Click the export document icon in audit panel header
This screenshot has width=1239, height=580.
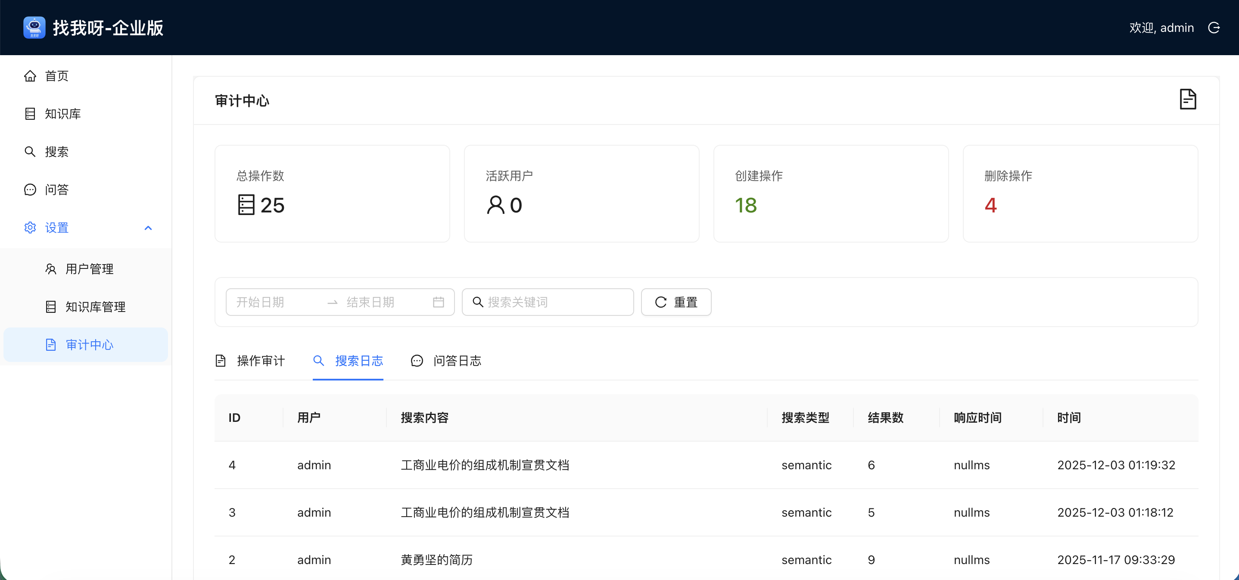pyautogui.click(x=1188, y=99)
